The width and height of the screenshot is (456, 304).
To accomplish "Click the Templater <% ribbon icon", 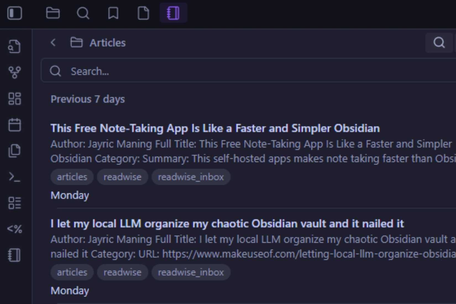I will pos(14,229).
